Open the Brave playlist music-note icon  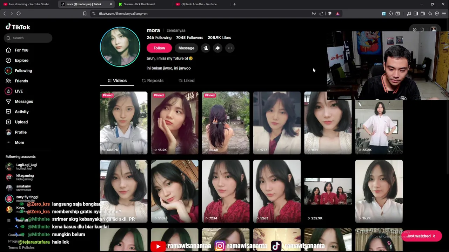409,13
